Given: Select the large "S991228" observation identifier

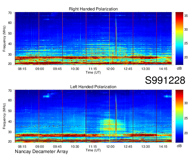Looking at the screenshot, I should point(165,80).
